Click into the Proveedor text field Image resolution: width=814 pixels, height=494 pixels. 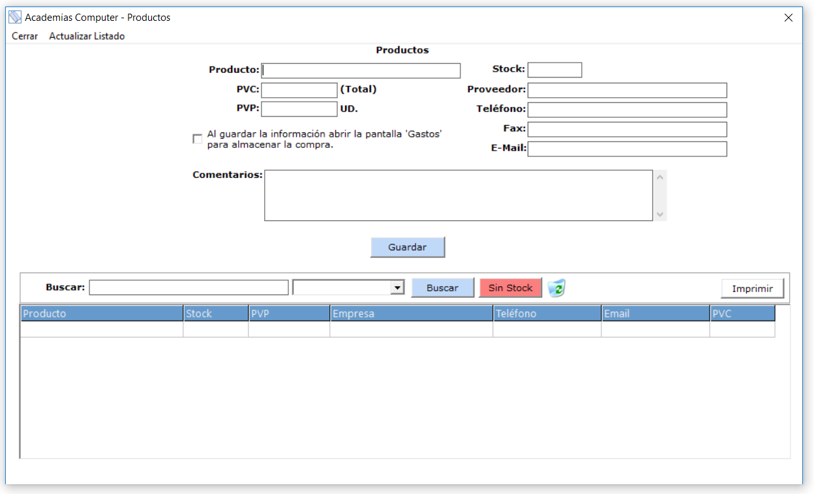[627, 90]
